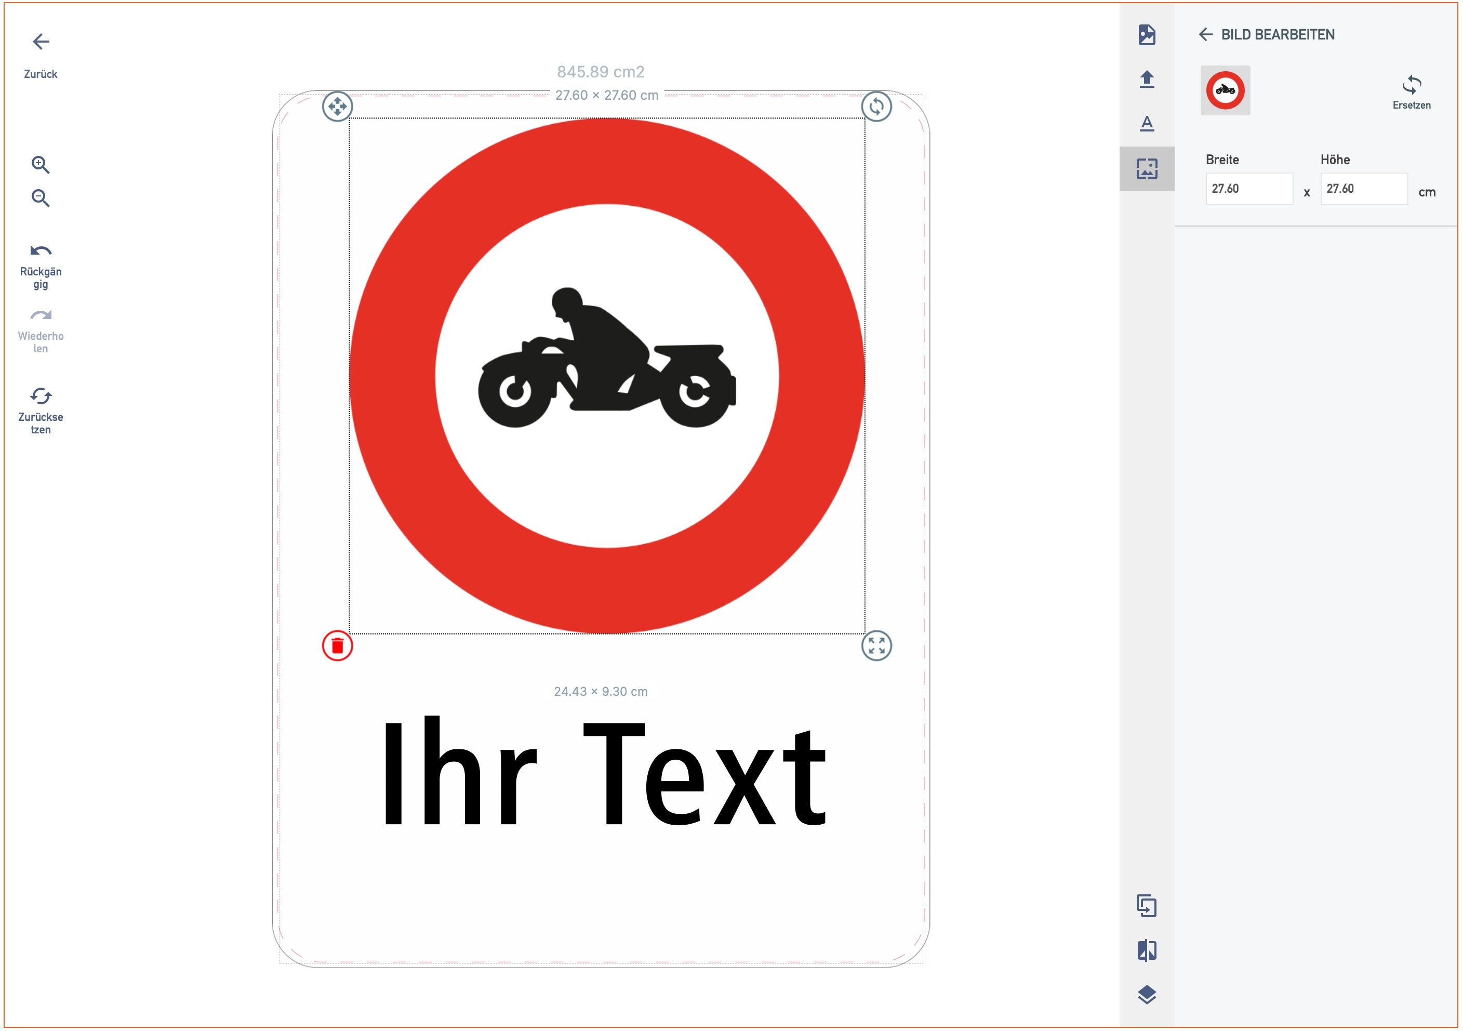
Task: Click the zoom in magnifier
Action: click(x=40, y=164)
